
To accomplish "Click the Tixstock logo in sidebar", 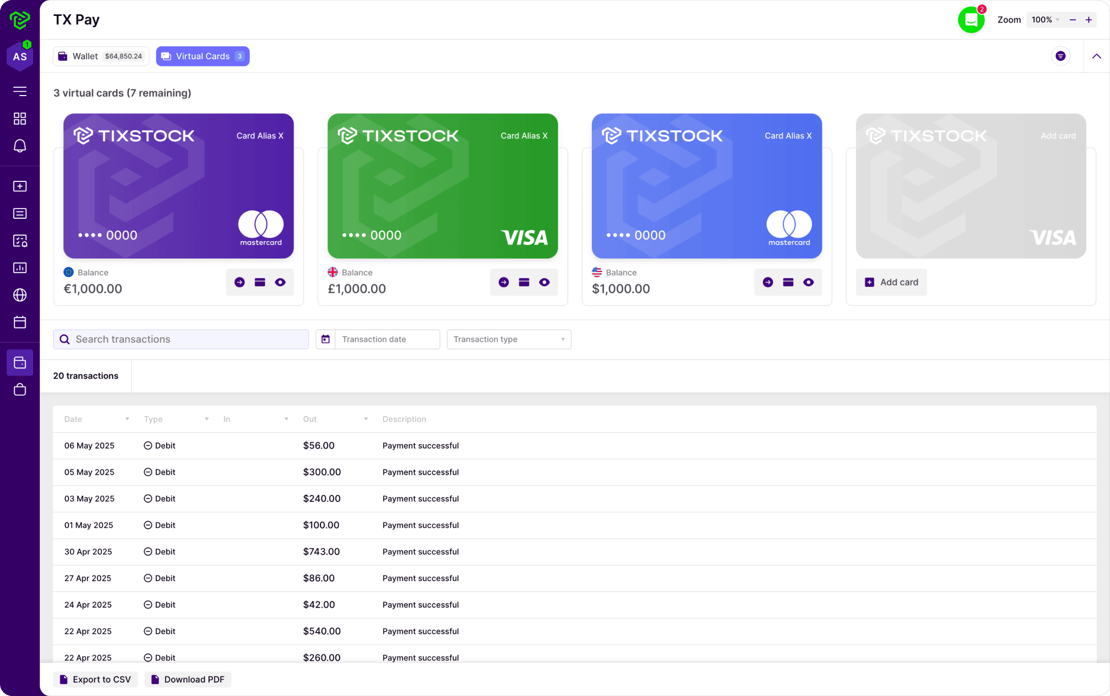I will pos(20,20).
